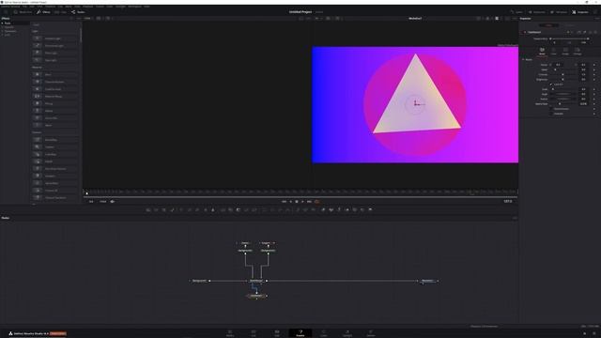Screen dimensions: 601x338
Task: Open the left viewer zoom dropdown
Action: coord(88,19)
